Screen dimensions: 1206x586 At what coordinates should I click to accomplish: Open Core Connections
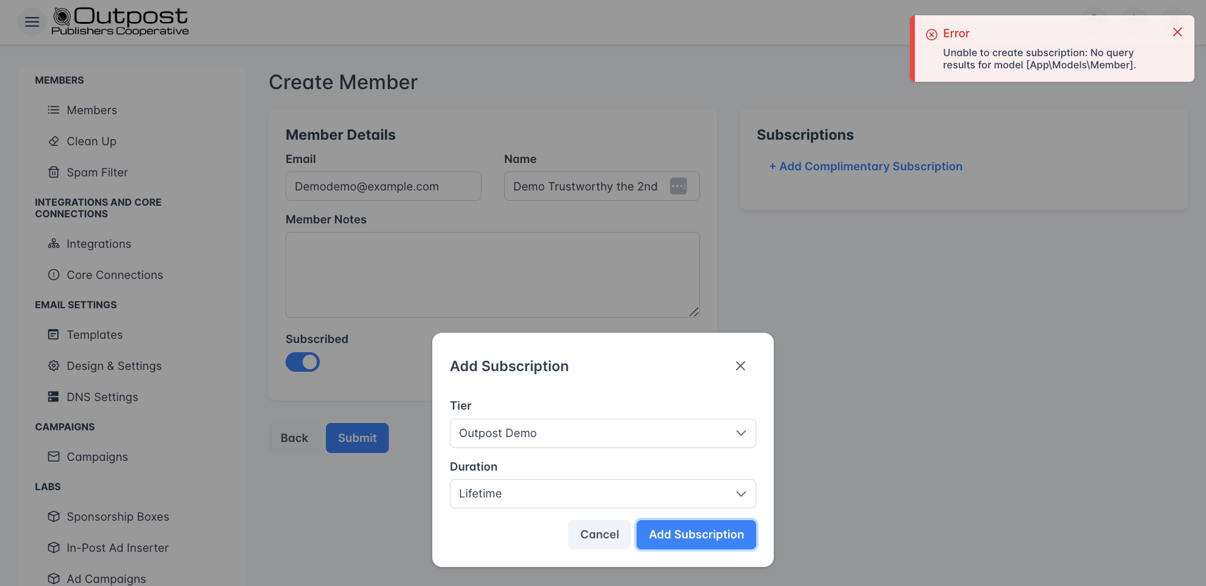(115, 275)
